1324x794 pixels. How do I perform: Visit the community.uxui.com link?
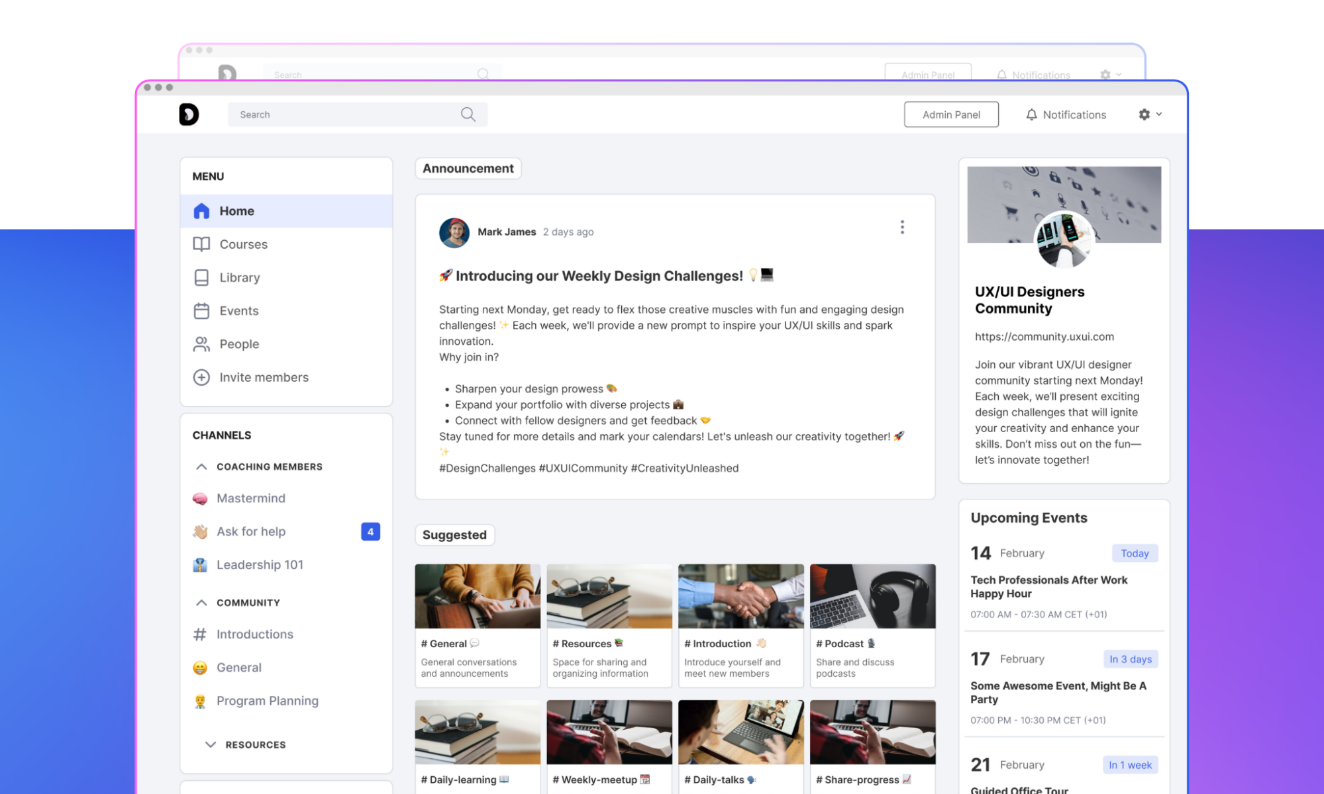tap(1044, 337)
